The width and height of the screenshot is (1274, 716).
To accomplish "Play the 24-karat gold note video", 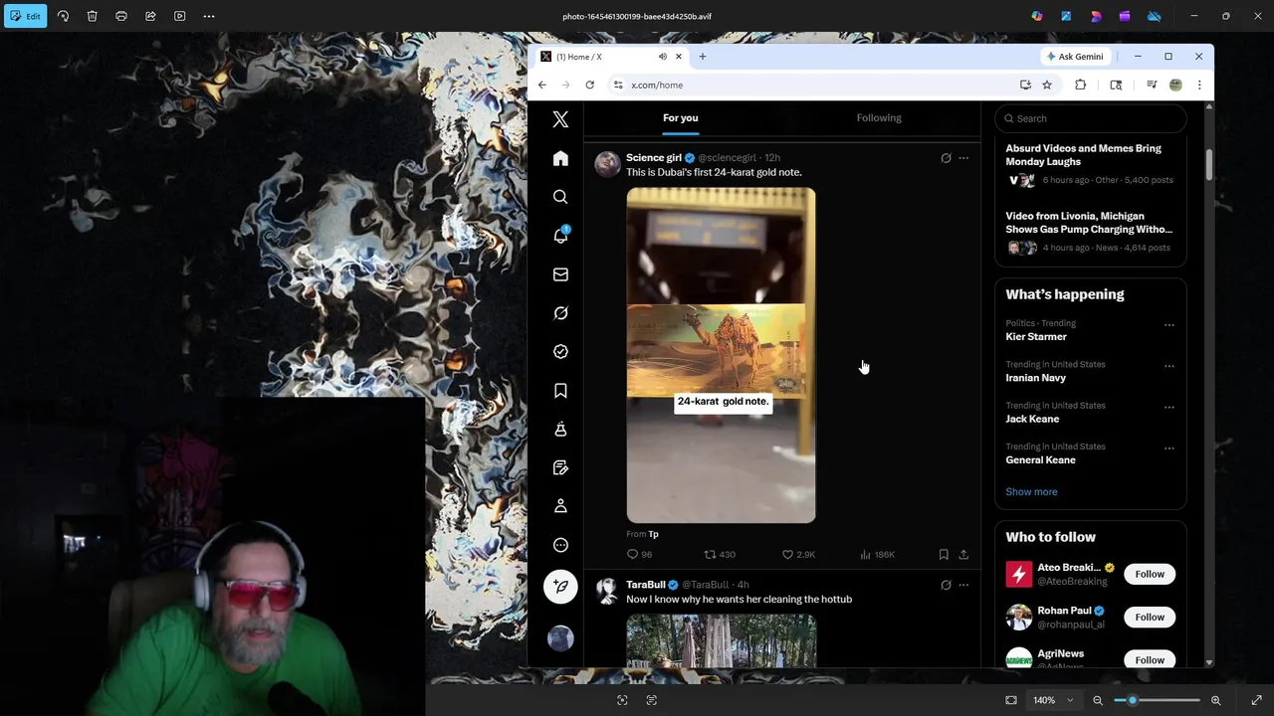I will (x=721, y=355).
